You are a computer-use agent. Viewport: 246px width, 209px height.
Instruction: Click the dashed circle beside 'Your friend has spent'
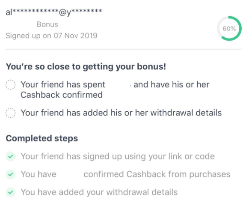11,85
